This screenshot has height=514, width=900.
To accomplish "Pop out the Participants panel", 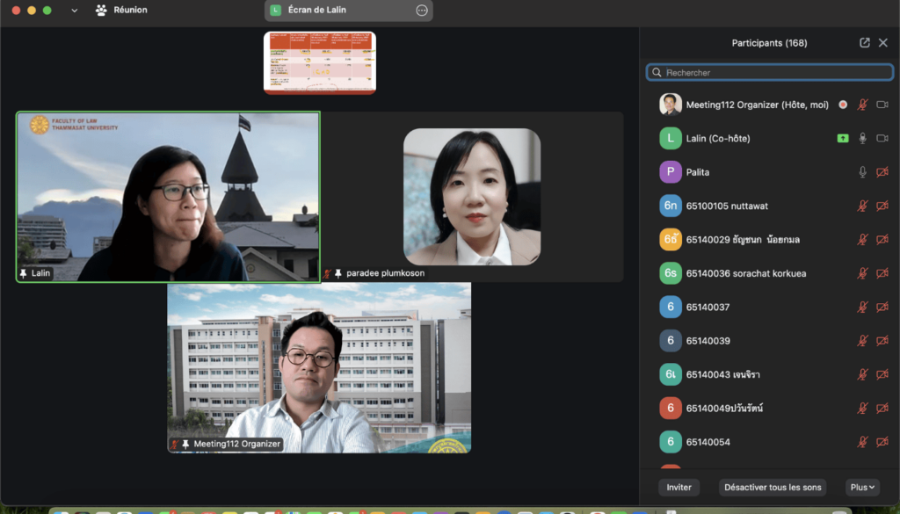I will [x=865, y=43].
